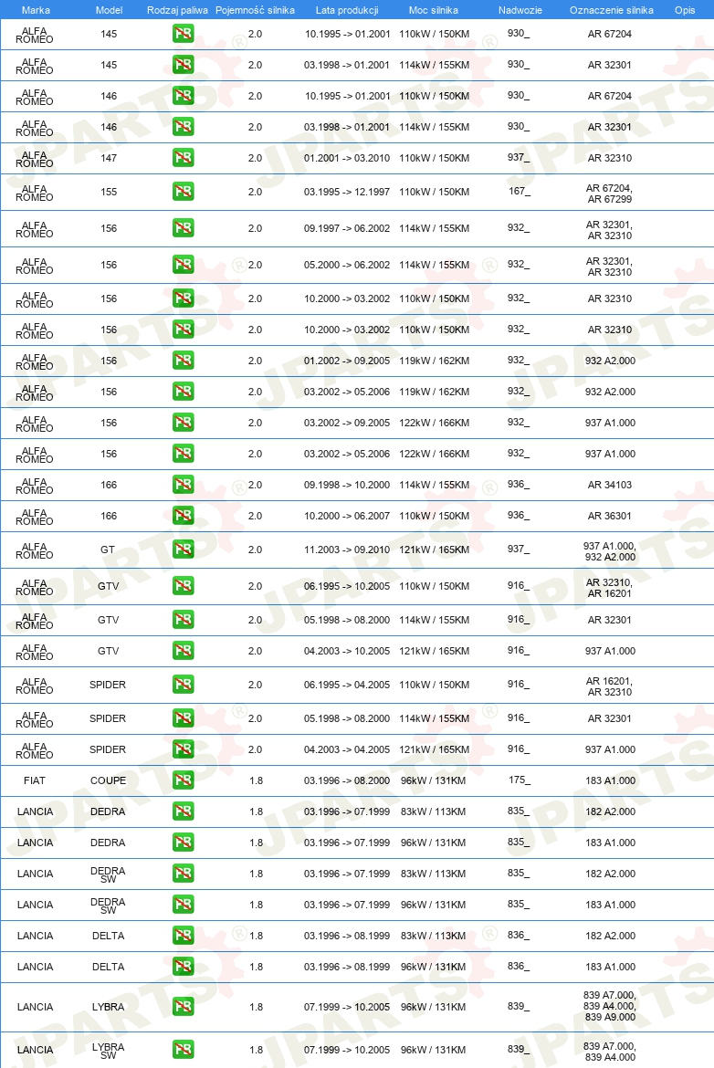The image size is (714, 1068).
Task: Select production years '03.1995 -> 12.1997'
Action: click(347, 192)
